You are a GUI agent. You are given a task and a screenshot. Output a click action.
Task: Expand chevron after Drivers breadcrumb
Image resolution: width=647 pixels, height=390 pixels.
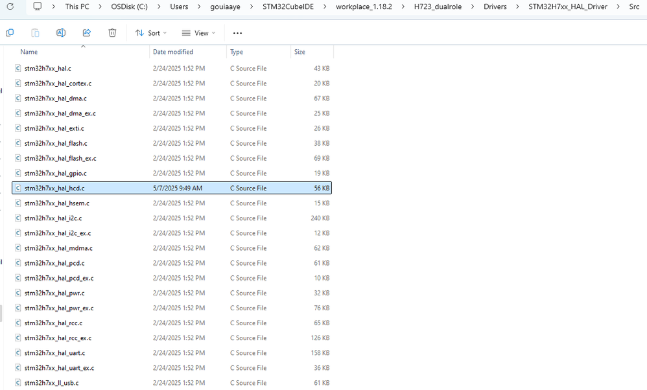click(x=517, y=6)
